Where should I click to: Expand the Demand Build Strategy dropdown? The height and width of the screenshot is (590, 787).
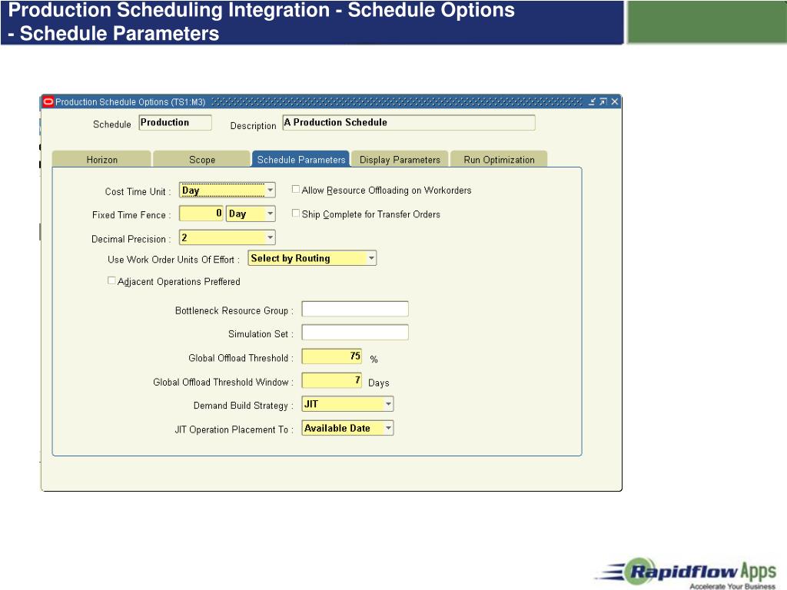click(x=388, y=404)
